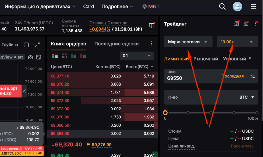This screenshot has width=263, height=157.
Task: Open the trading panel news icon
Action: (x=236, y=24)
